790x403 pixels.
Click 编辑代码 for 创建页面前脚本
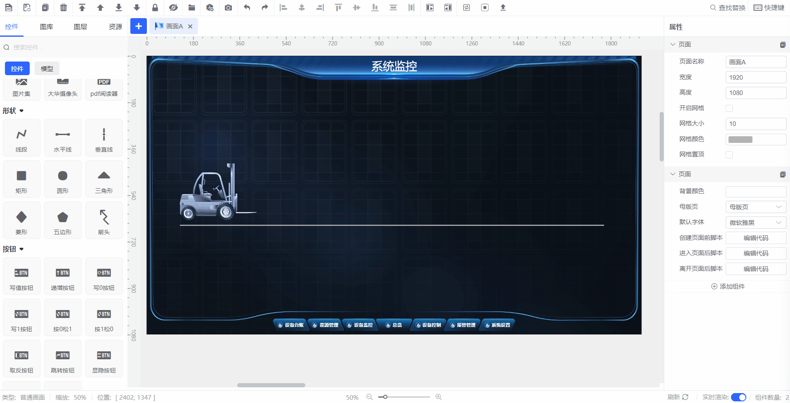[755, 238]
